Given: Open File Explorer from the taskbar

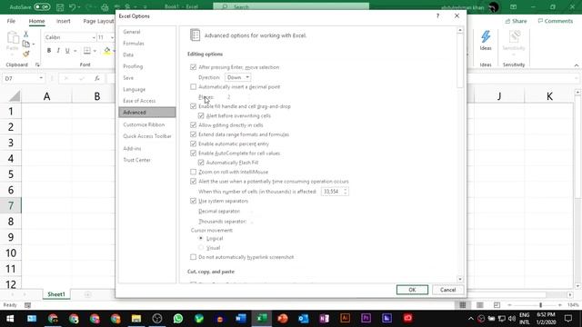Looking at the screenshot, I should pos(136,318).
